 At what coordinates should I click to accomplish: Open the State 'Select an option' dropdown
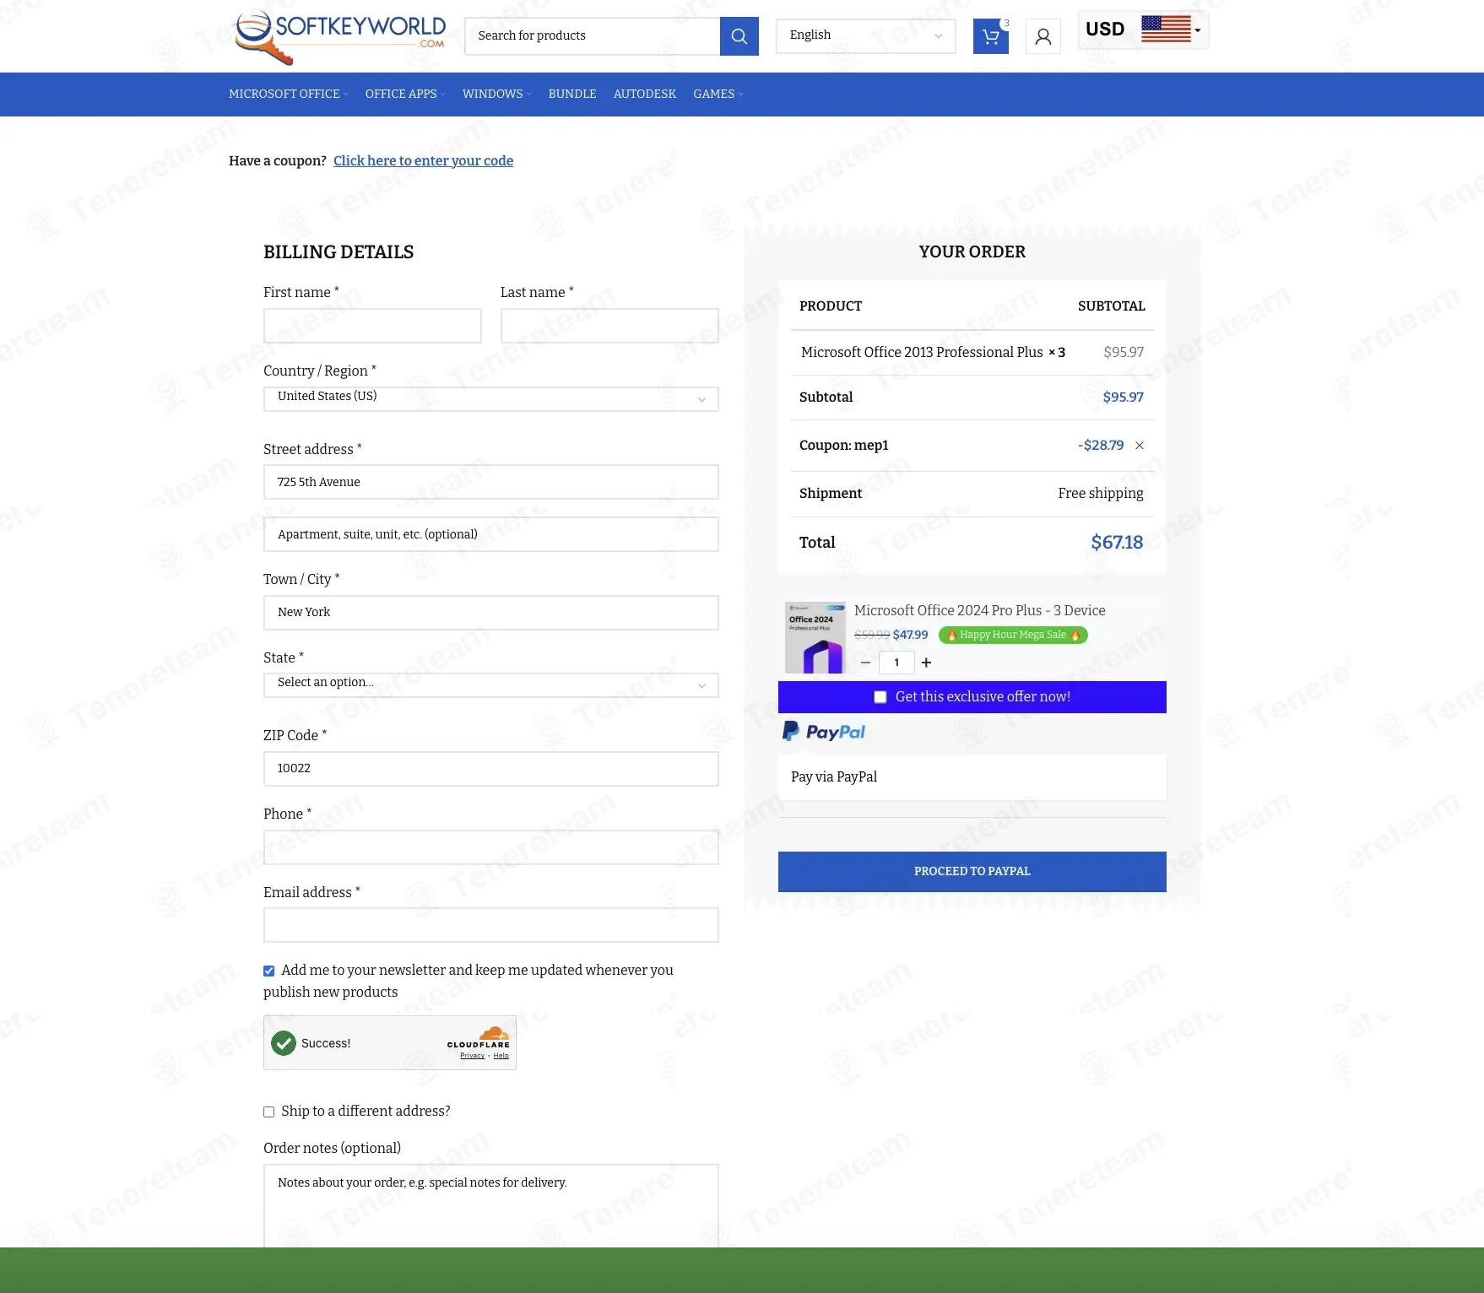point(490,684)
